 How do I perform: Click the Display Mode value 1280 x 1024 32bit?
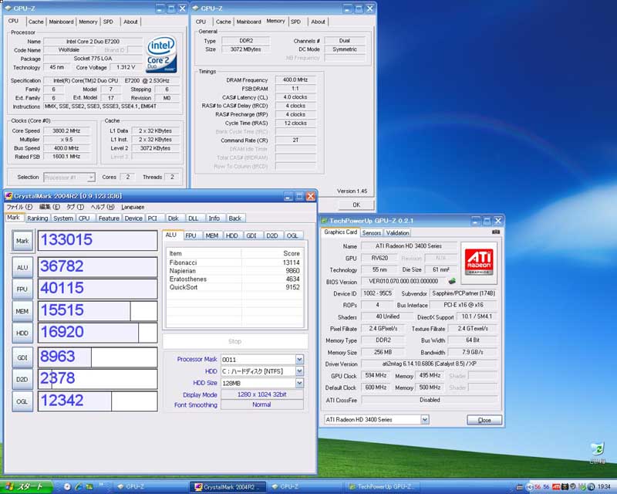[262, 394]
